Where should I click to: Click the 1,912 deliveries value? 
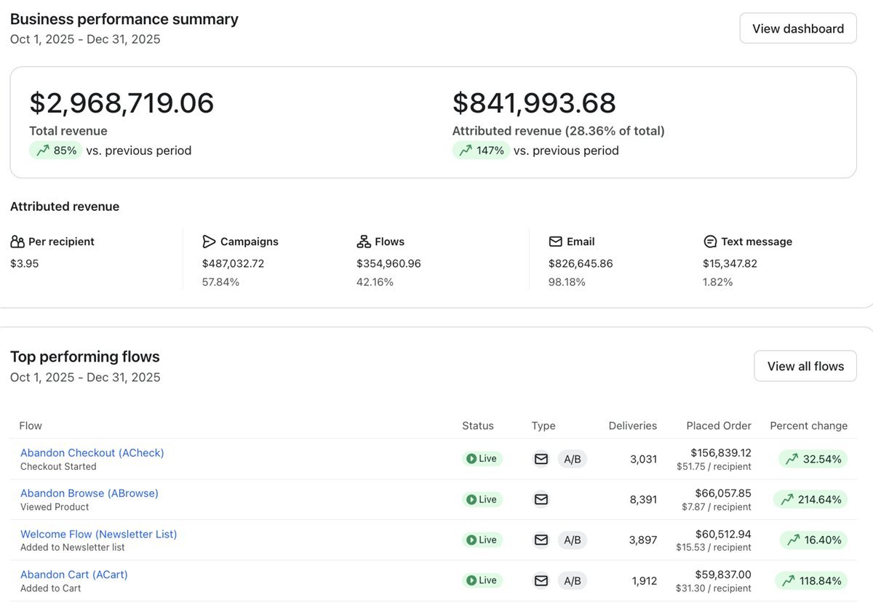[644, 580]
